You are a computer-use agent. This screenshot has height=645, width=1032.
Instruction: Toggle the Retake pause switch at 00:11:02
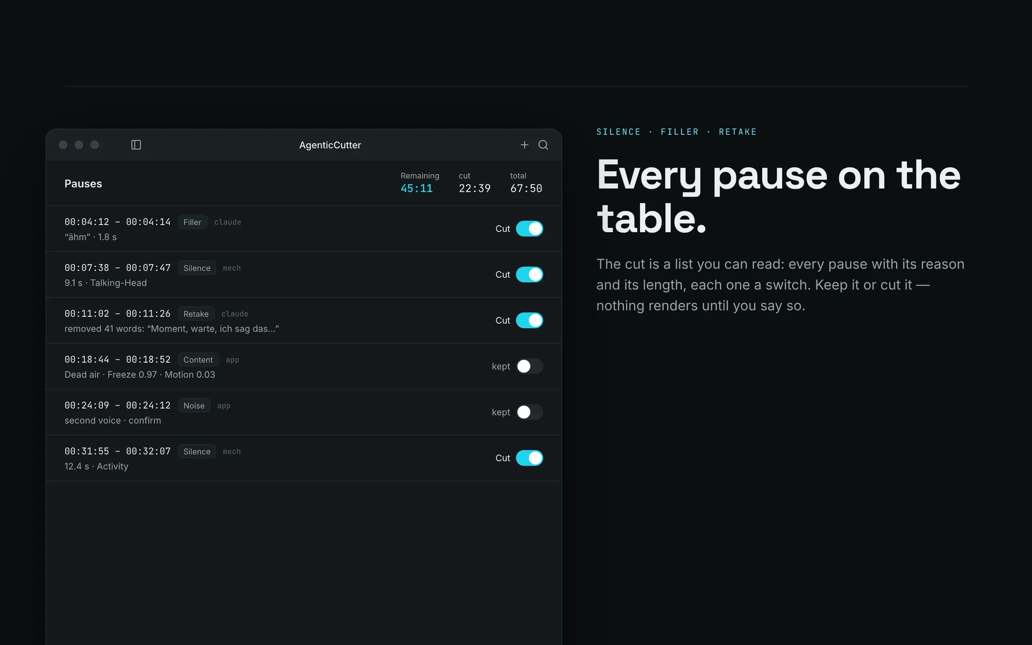[x=529, y=320]
